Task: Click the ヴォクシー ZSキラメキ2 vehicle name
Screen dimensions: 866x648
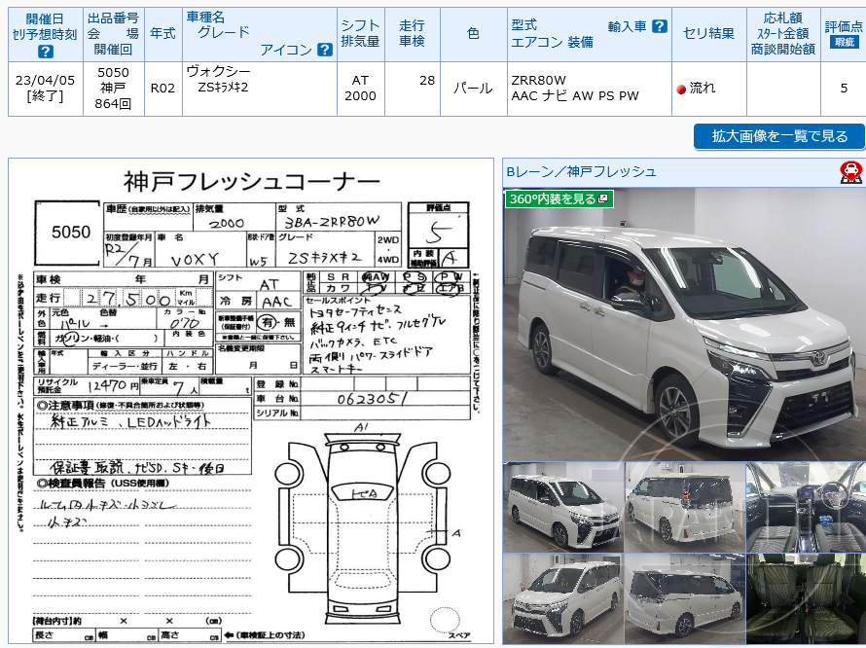Action: [216, 83]
